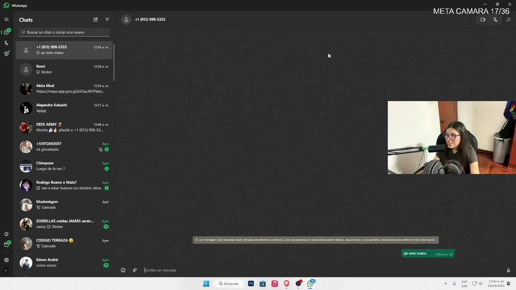Open network and volume quick settings
This screenshot has height=290, width=516.
[477, 284]
